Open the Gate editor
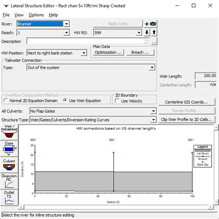219x219 pixels. 9,149
